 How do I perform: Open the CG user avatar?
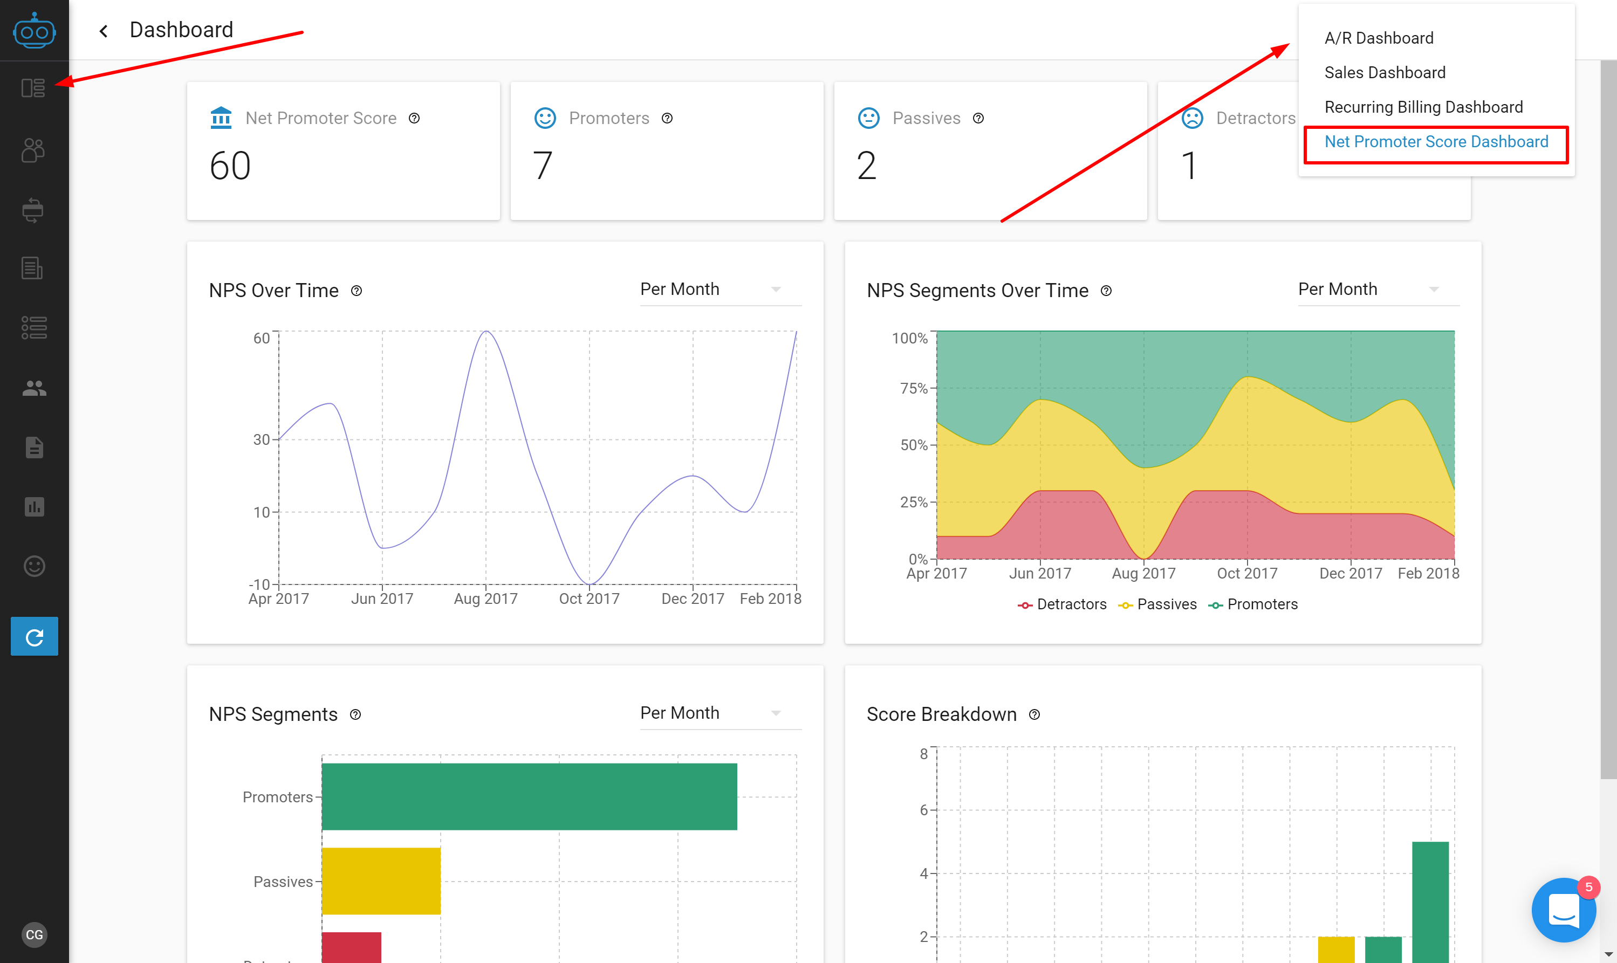click(x=35, y=934)
